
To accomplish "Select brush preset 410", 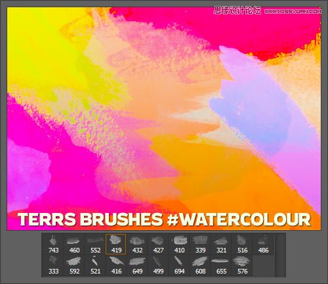I will [x=179, y=244].
